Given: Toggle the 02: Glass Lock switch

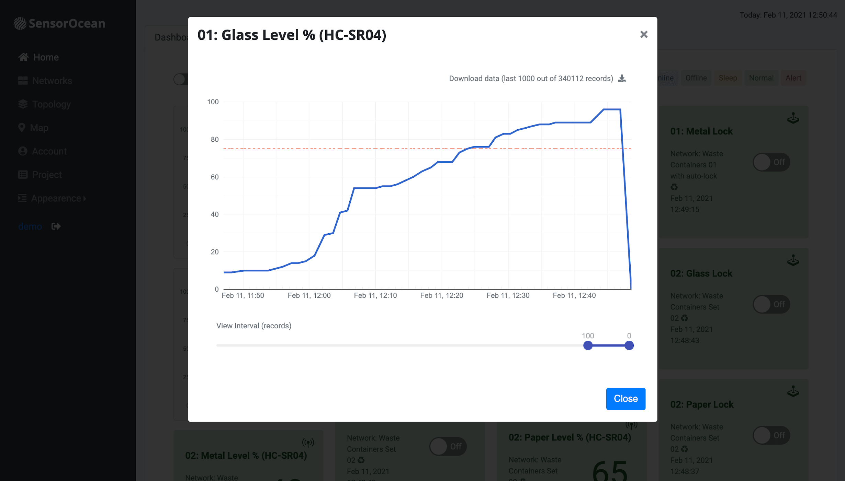Looking at the screenshot, I should coord(771,304).
